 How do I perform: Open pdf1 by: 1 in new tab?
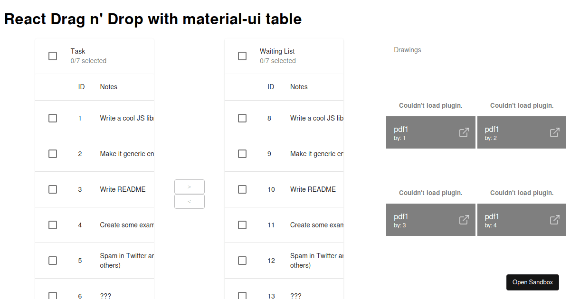[x=464, y=133]
